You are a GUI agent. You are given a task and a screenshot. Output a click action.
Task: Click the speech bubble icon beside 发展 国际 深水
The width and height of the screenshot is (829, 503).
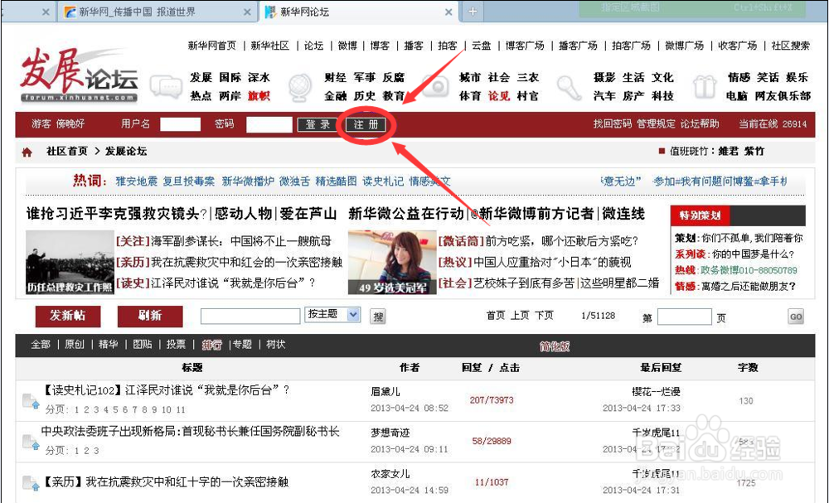[166, 86]
